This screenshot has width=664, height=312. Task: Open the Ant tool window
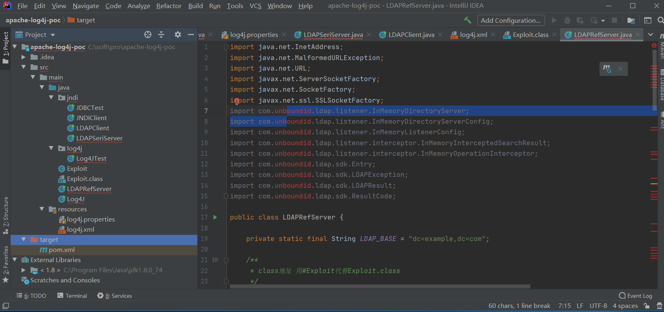(661, 121)
